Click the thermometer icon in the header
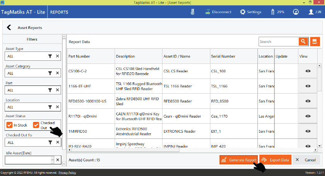Screen dimensions: 325x176 [192, 12]
